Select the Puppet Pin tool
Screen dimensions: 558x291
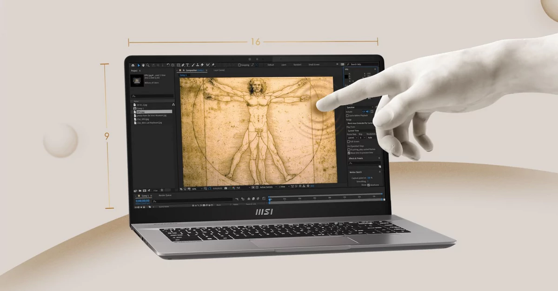(x=213, y=65)
